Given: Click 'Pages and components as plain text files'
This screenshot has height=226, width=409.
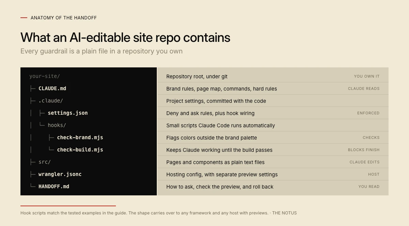Looking at the screenshot, I should tap(215, 162).
